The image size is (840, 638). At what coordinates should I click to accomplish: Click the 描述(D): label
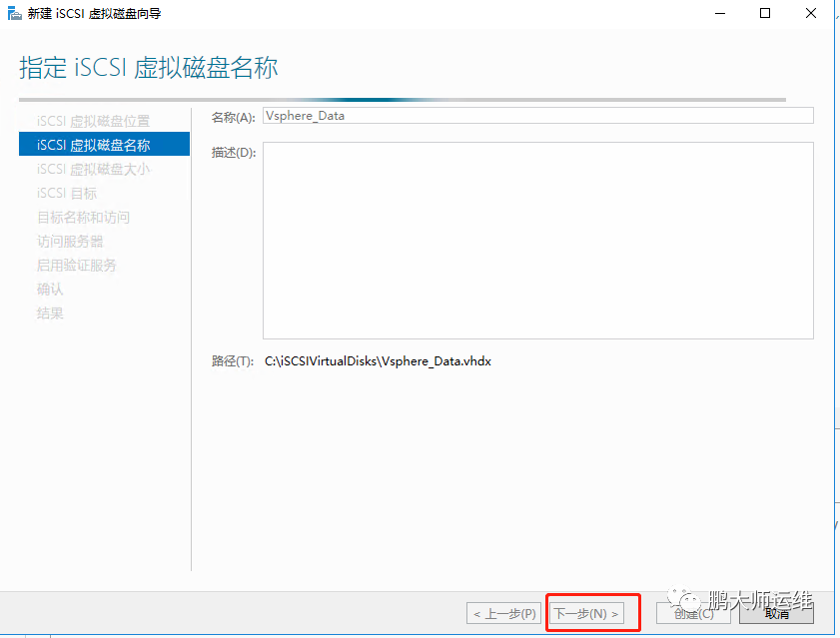233,153
